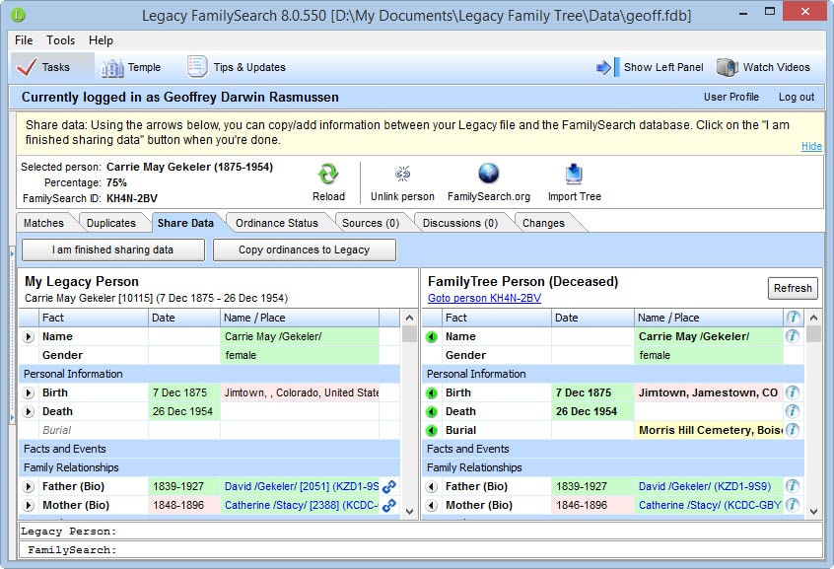Image resolution: width=834 pixels, height=569 pixels.
Task: Click the 'FamilySearch:' text field
Action: tap(420, 550)
